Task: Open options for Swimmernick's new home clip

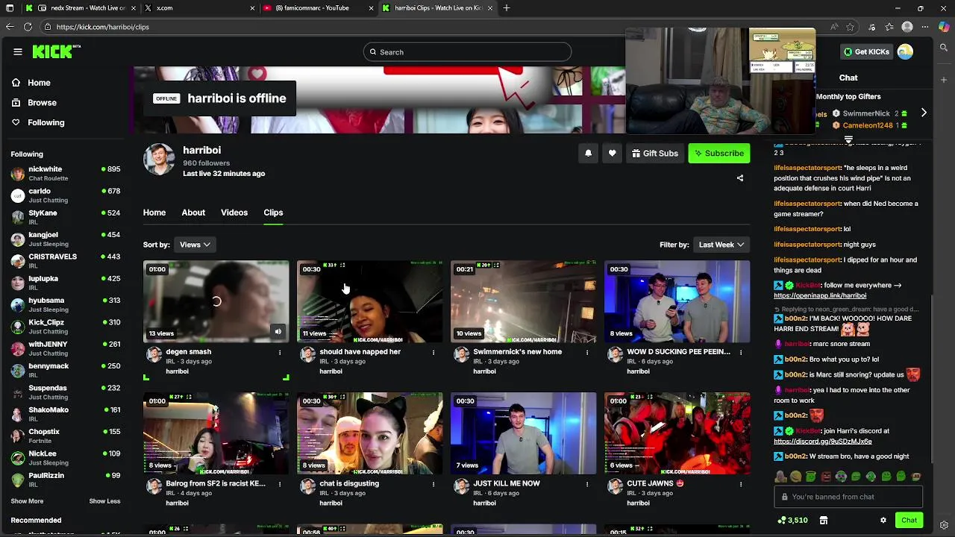Action: pyautogui.click(x=587, y=352)
